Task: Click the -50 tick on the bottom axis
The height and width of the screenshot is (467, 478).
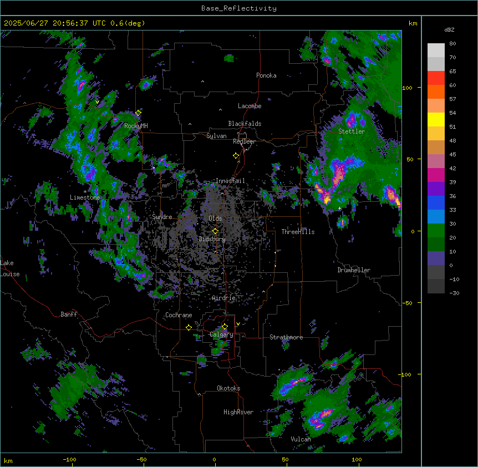Action: pos(141,459)
